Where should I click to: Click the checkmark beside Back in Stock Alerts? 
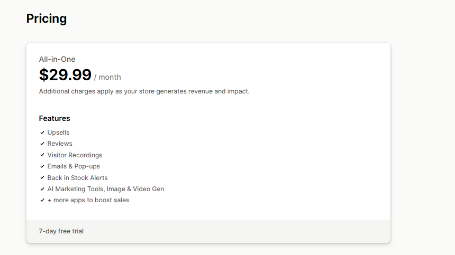42,178
